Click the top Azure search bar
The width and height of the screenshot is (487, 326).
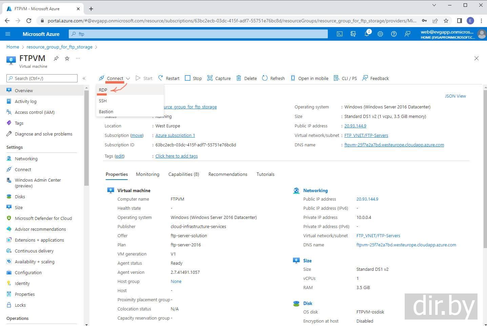(x=198, y=34)
